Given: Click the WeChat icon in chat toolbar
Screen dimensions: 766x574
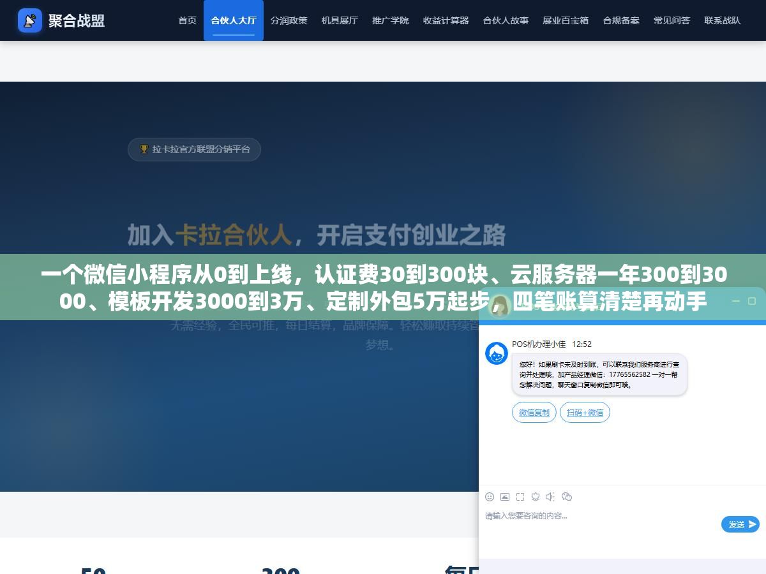Looking at the screenshot, I should click(x=567, y=497).
